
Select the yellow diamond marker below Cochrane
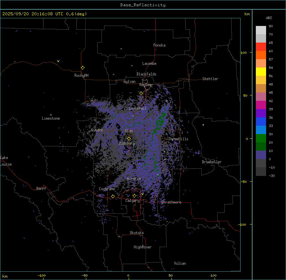(113, 196)
